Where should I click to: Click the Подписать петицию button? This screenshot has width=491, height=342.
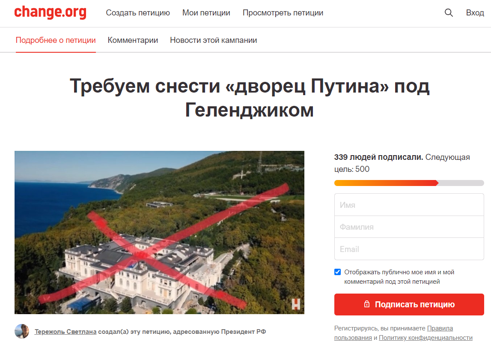(x=409, y=304)
